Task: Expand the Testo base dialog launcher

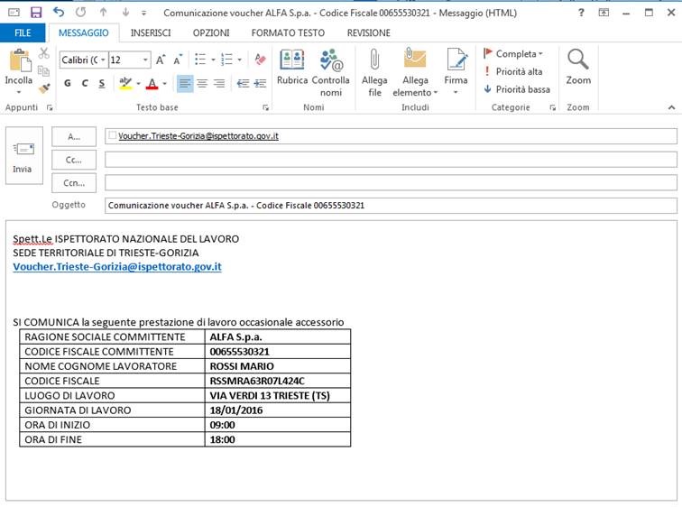Action: [x=266, y=108]
